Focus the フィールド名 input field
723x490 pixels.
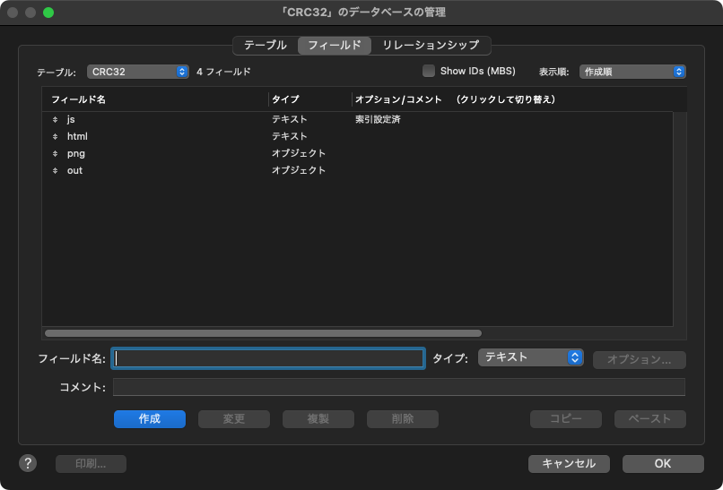tap(268, 358)
